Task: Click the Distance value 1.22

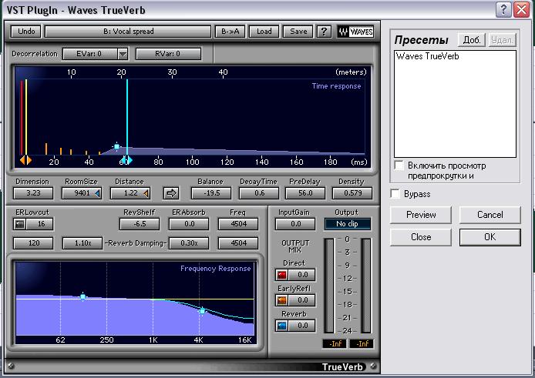Action: click(x=130, y=193)
